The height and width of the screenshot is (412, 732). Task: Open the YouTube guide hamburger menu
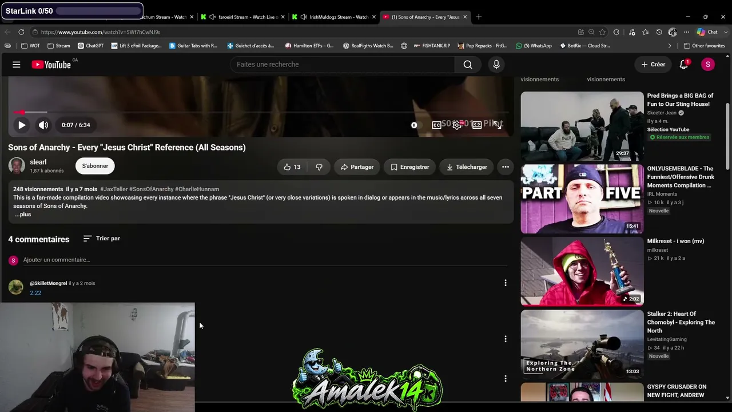click(x=17, y=65)
